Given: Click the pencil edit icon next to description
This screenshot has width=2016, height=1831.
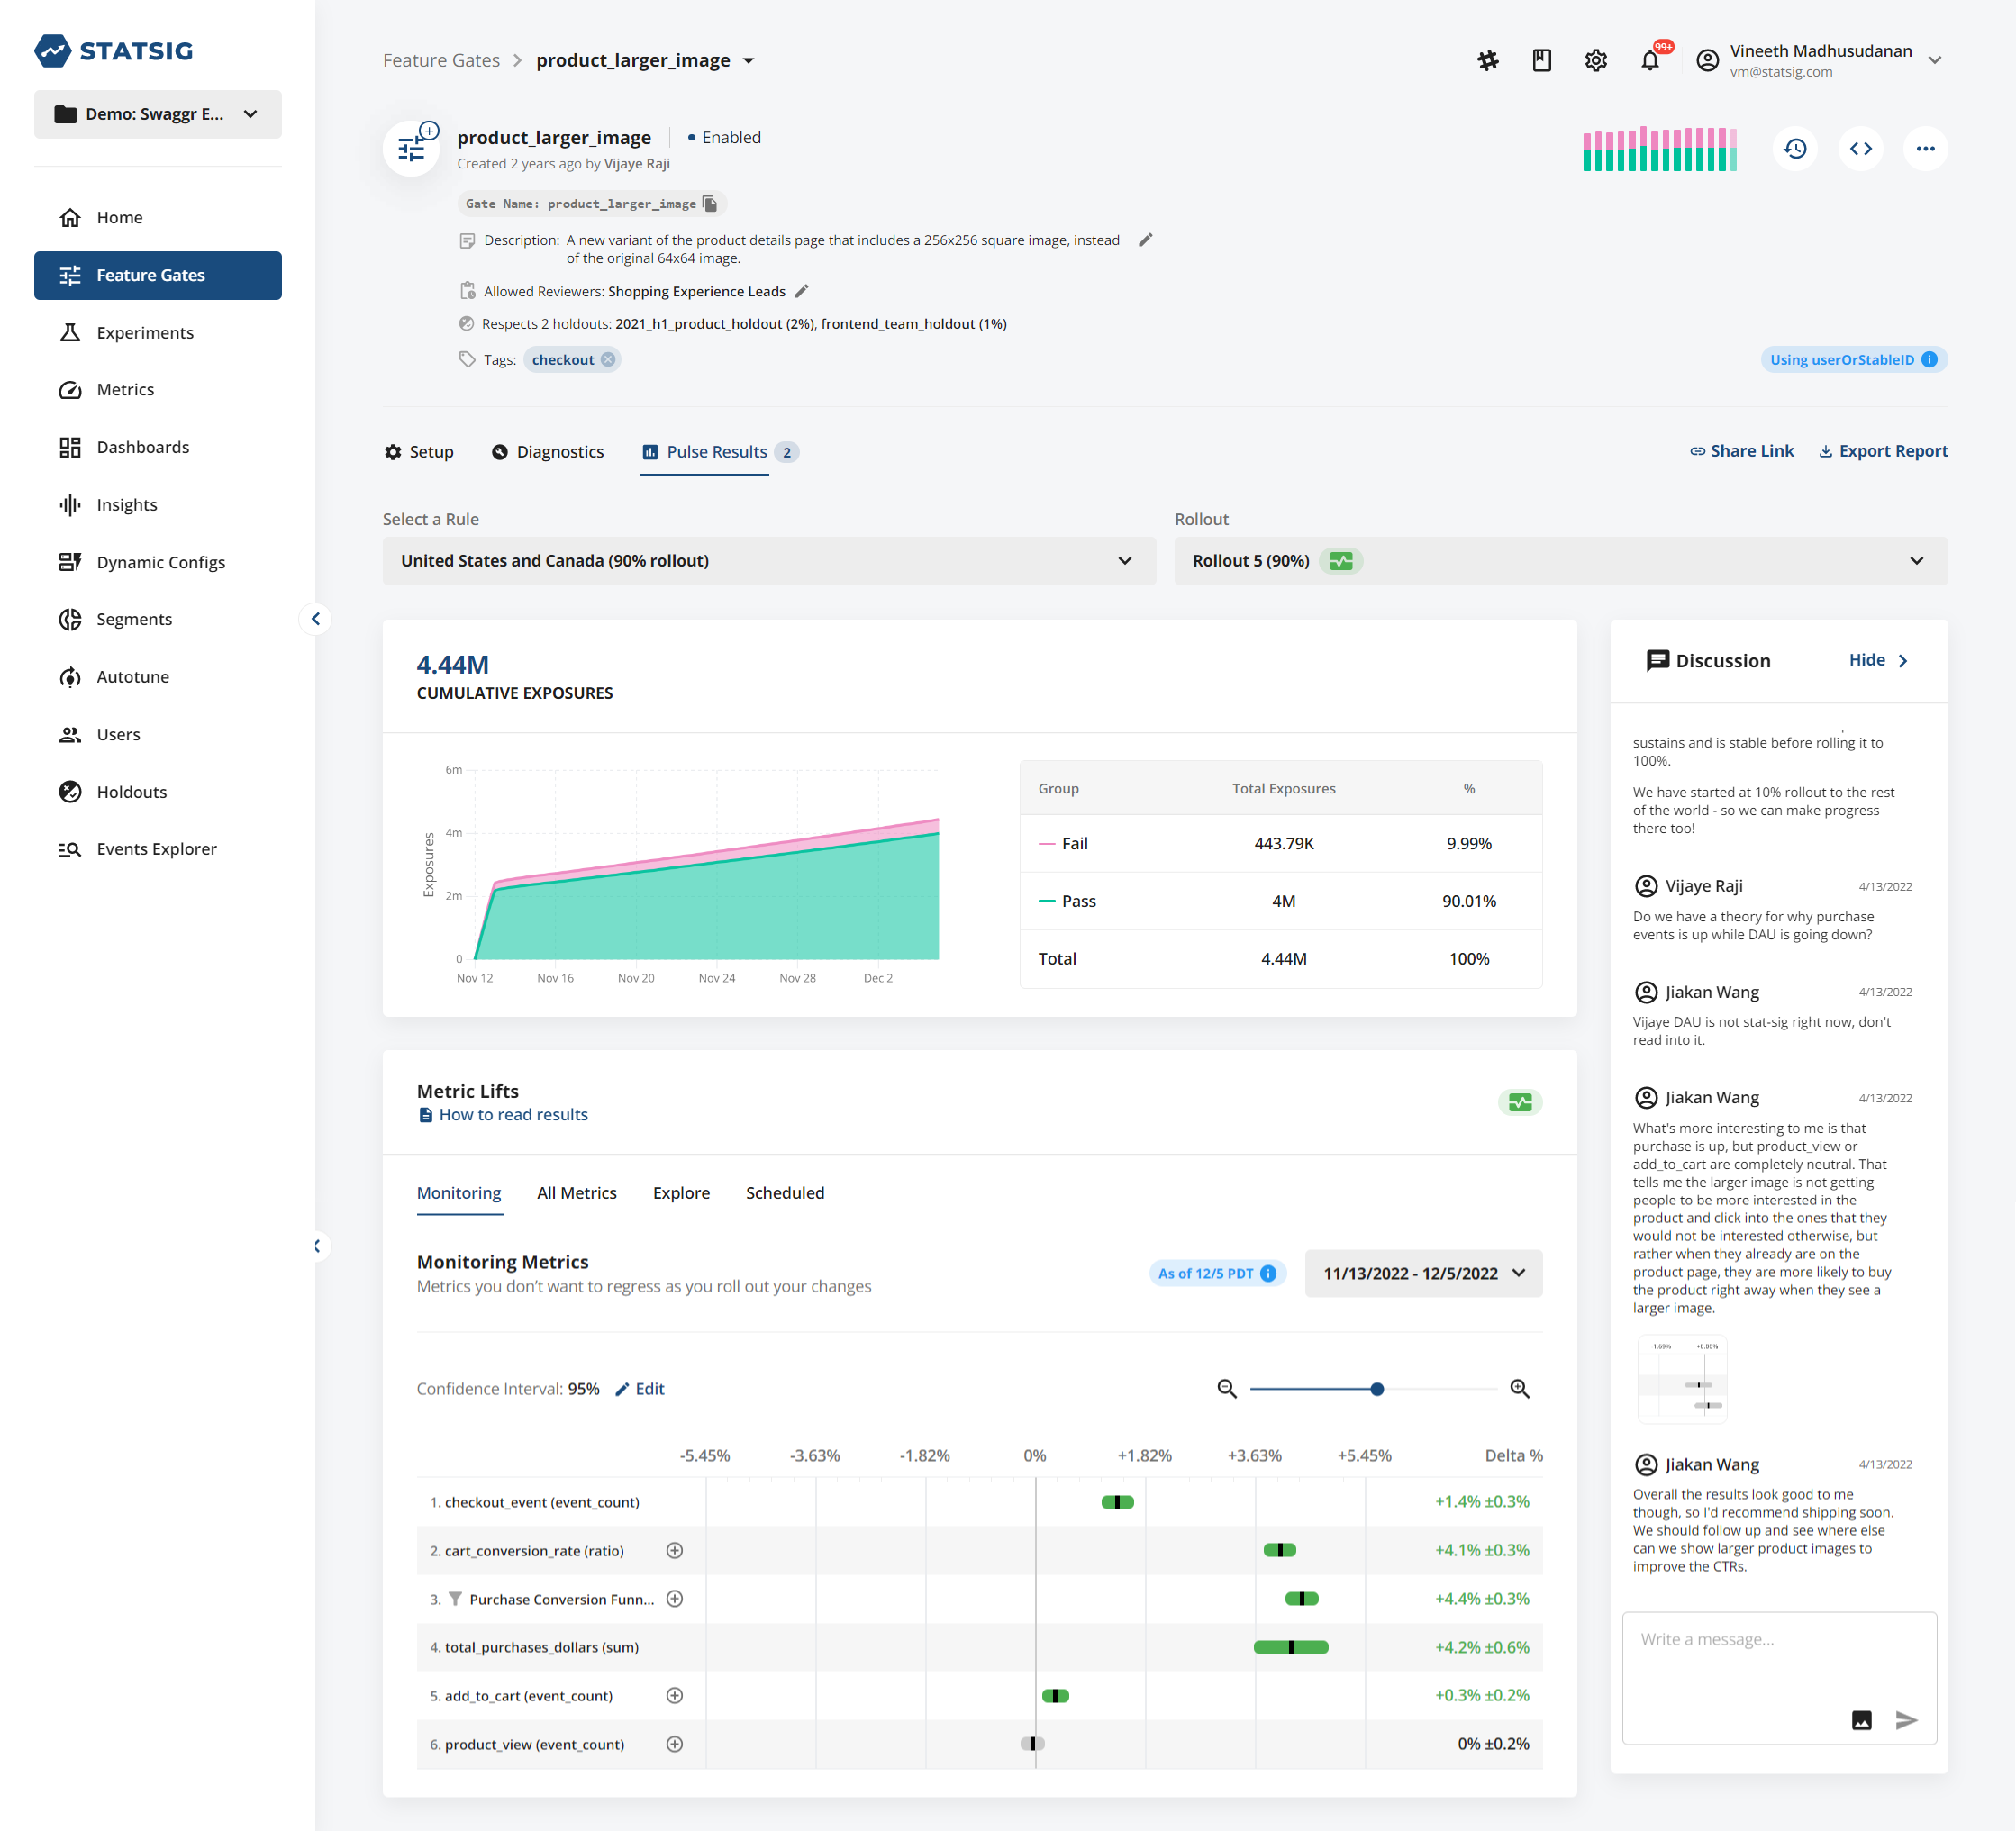Looking at the screenshot, I should pos(1145,239).
